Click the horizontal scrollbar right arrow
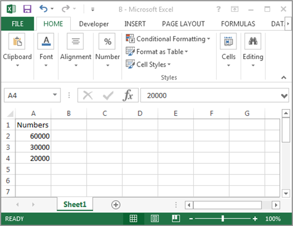This screenshot has width=293, height=226. [x=276, y=205]
